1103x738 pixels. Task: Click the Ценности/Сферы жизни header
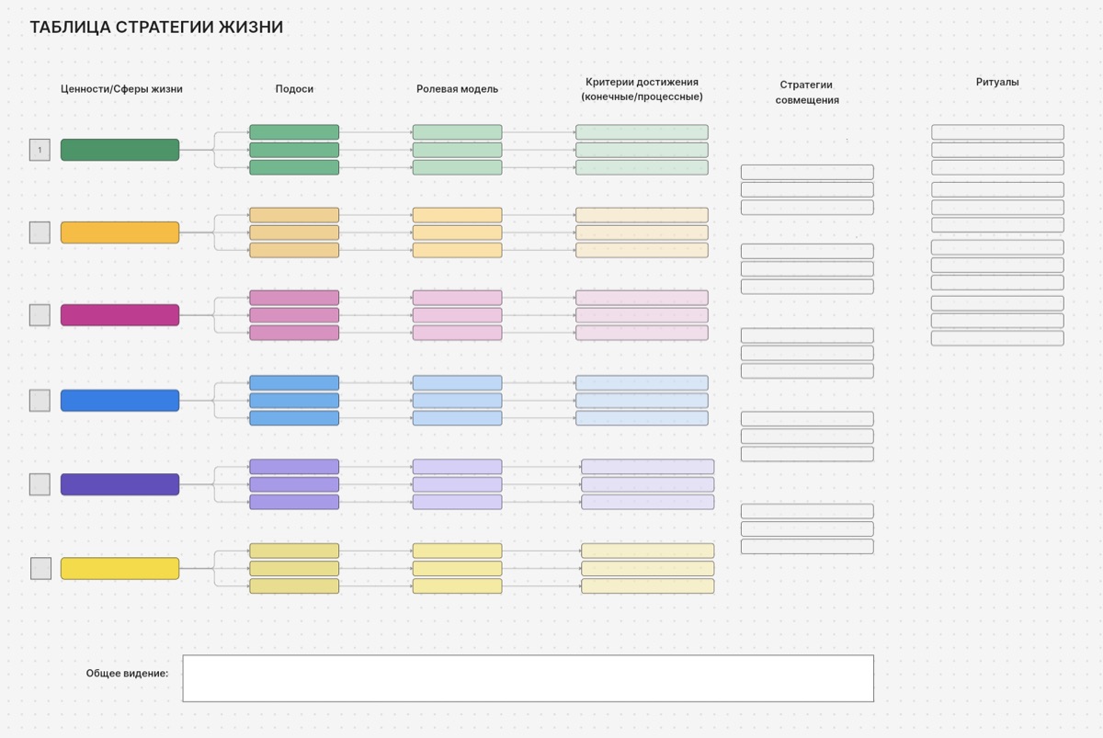tap(121, 89)
